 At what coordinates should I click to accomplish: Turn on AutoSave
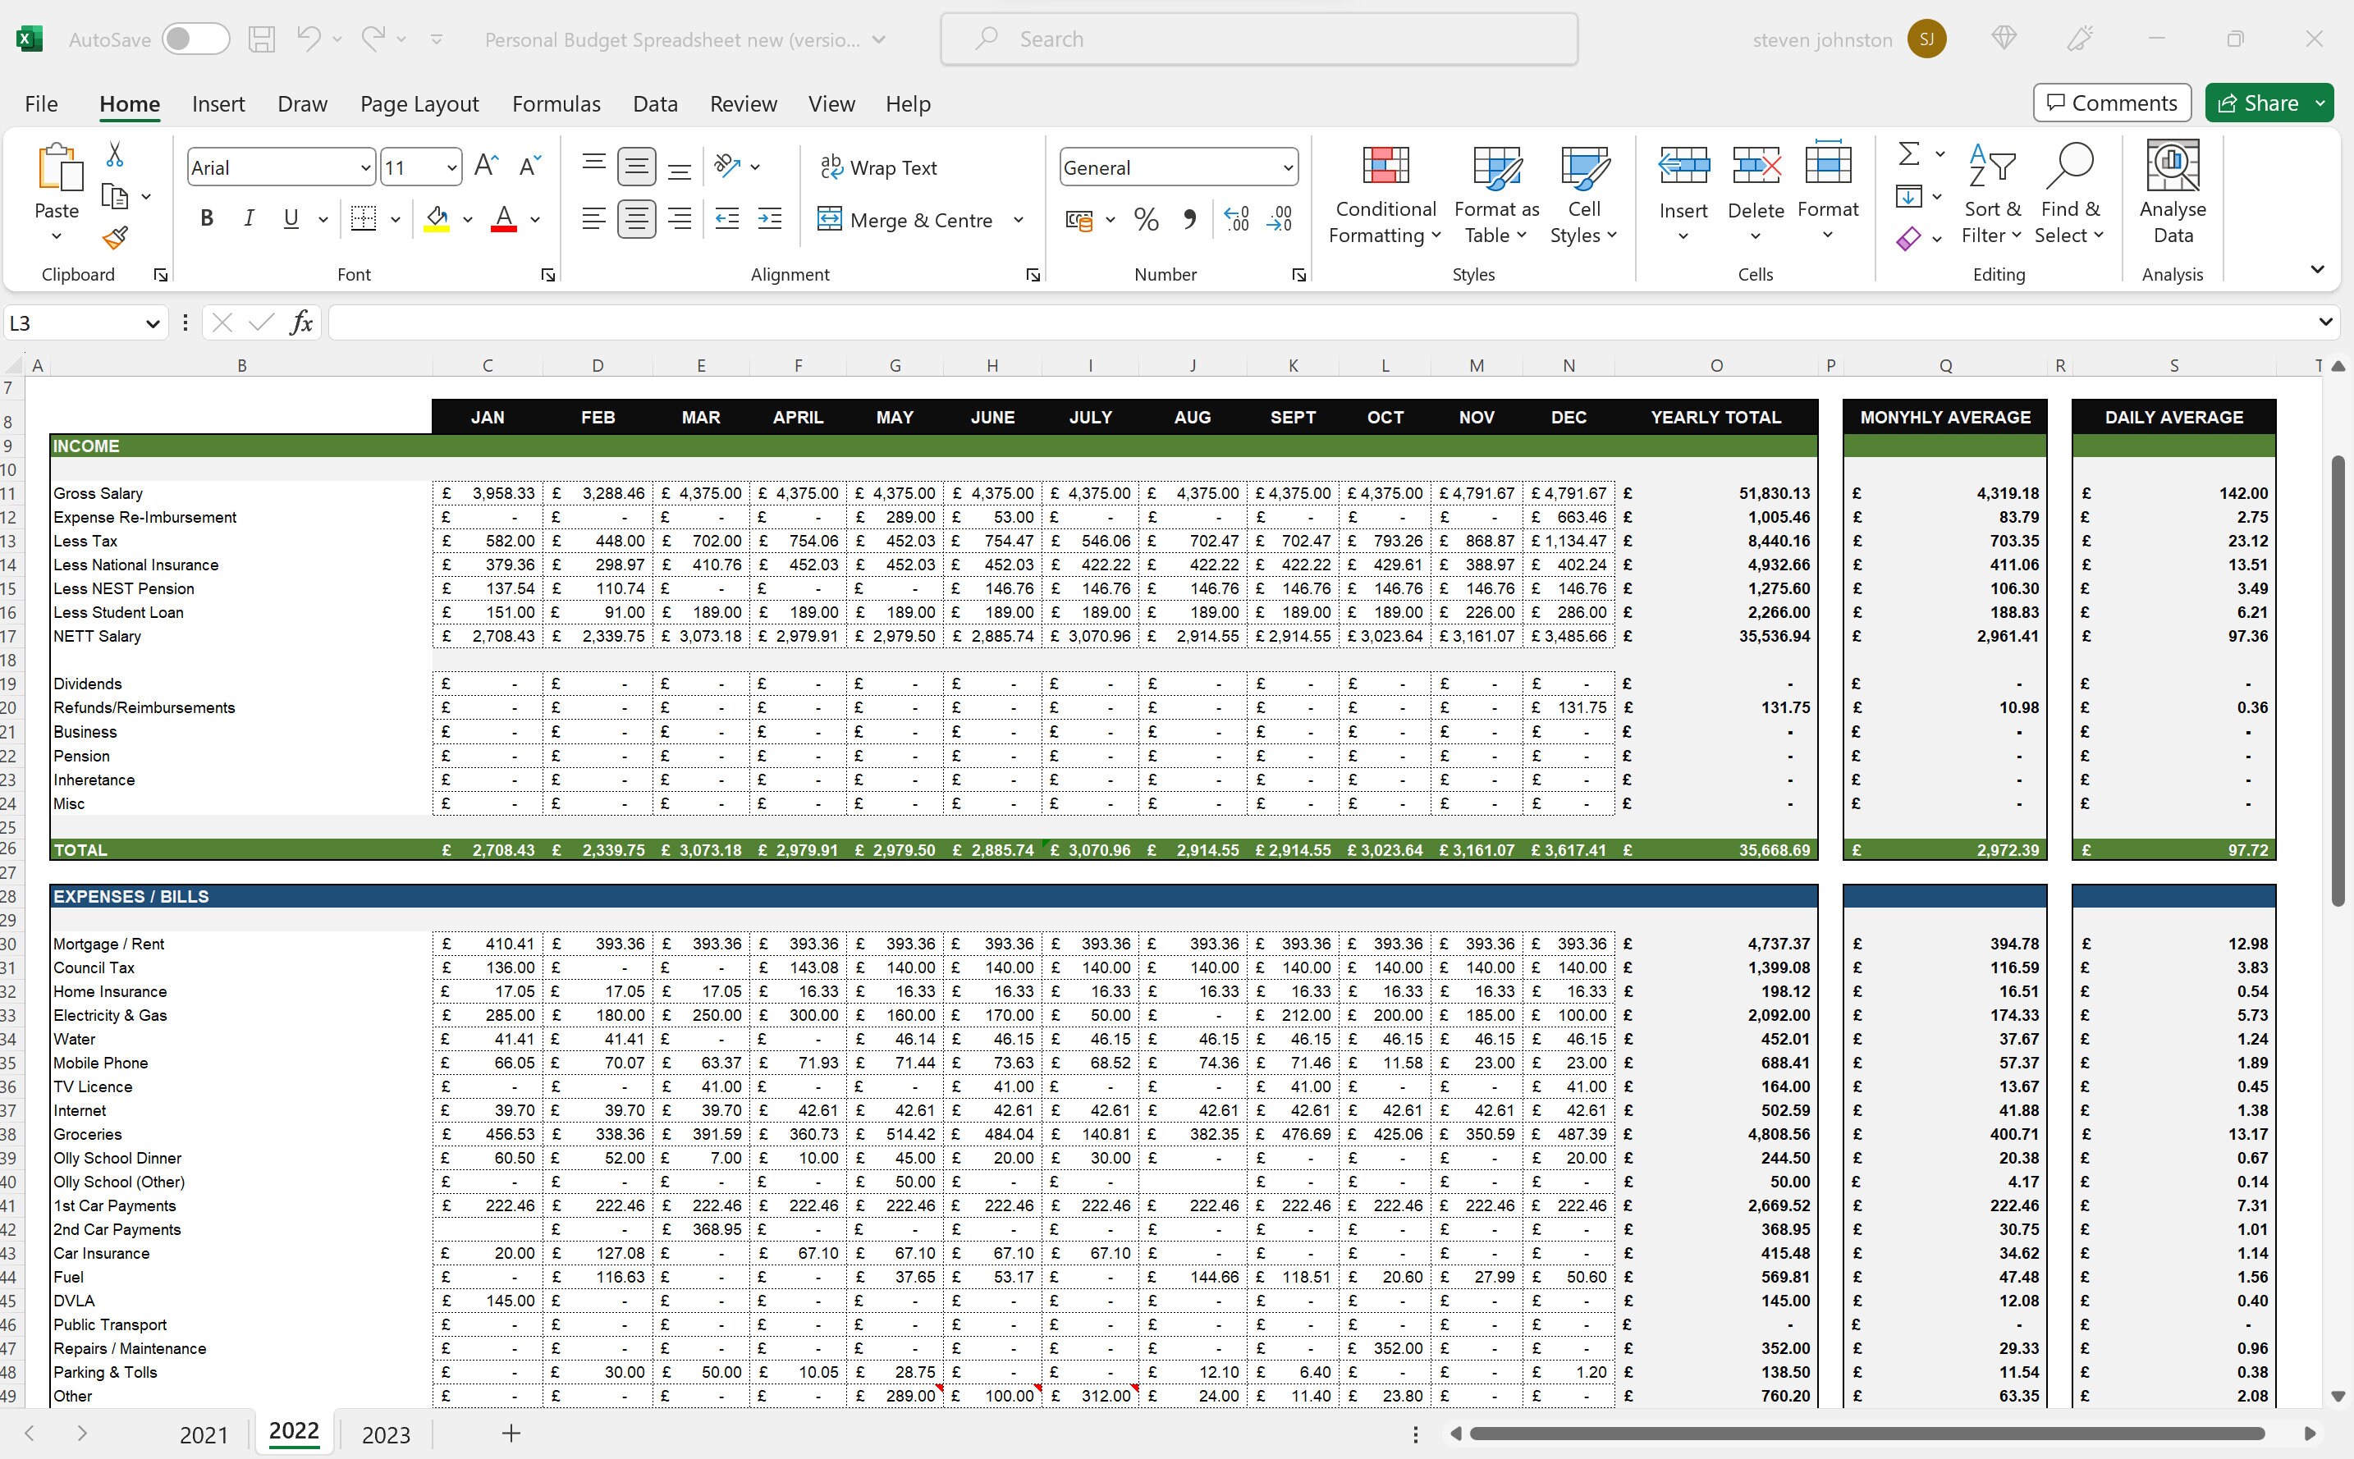click(195, 39)
